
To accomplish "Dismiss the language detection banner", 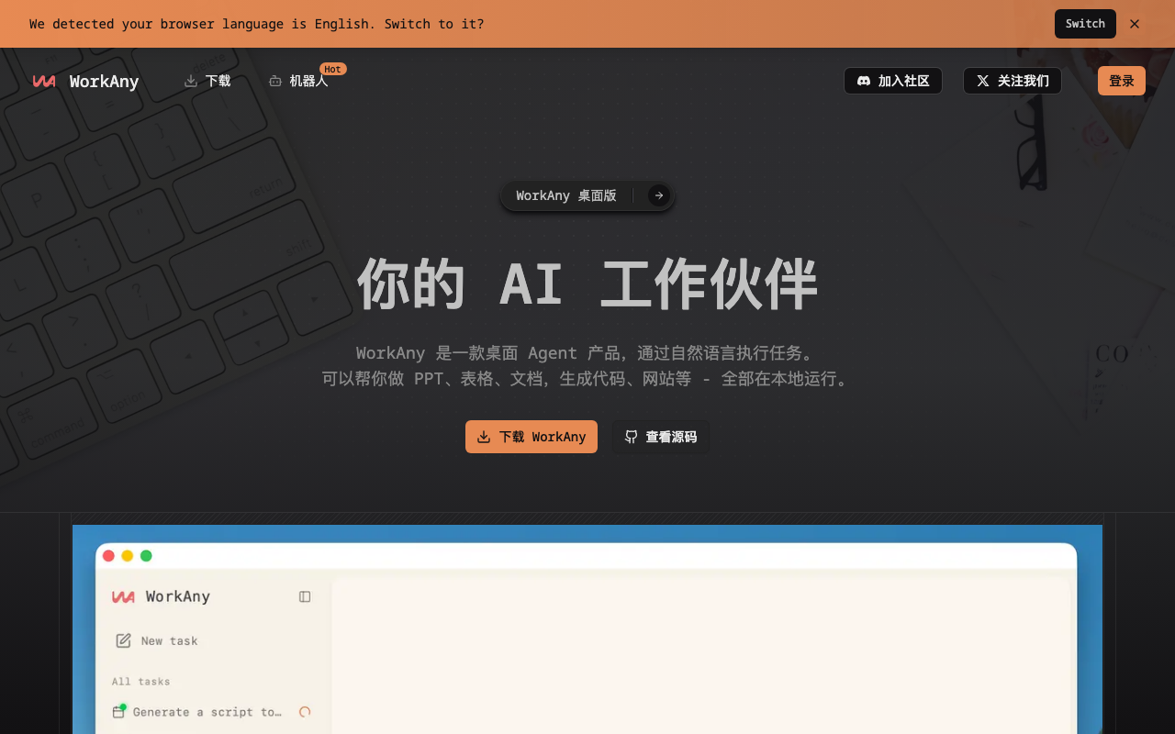I will coord(1135,24).
